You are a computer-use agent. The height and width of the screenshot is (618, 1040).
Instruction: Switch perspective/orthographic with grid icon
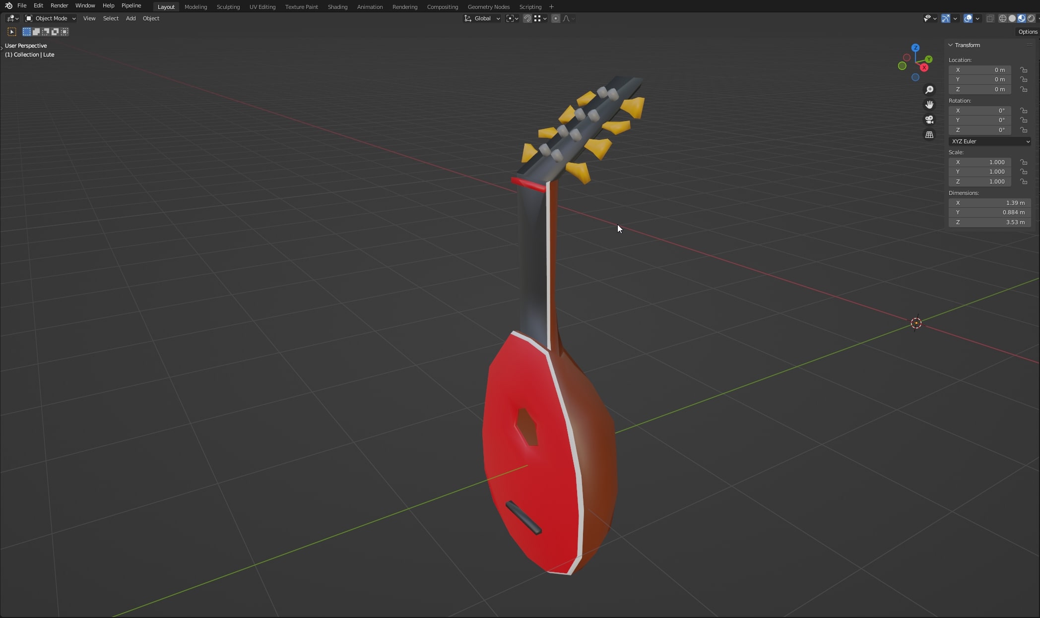pyautogui.click(x=929, y=135)
